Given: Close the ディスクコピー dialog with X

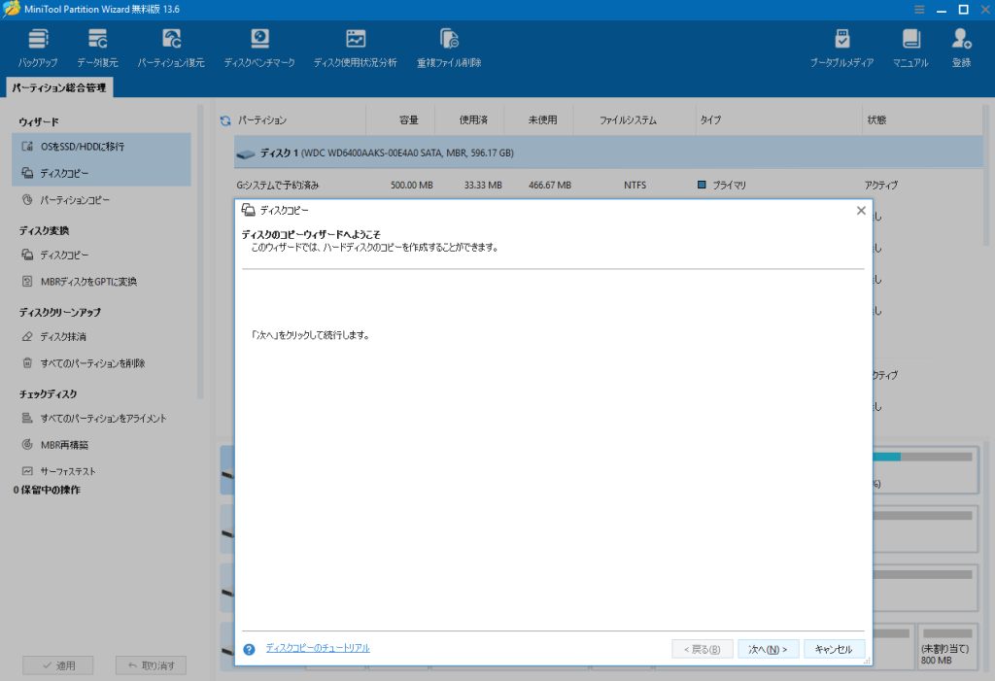Looking at the screenshot, I should coord(861,211).
